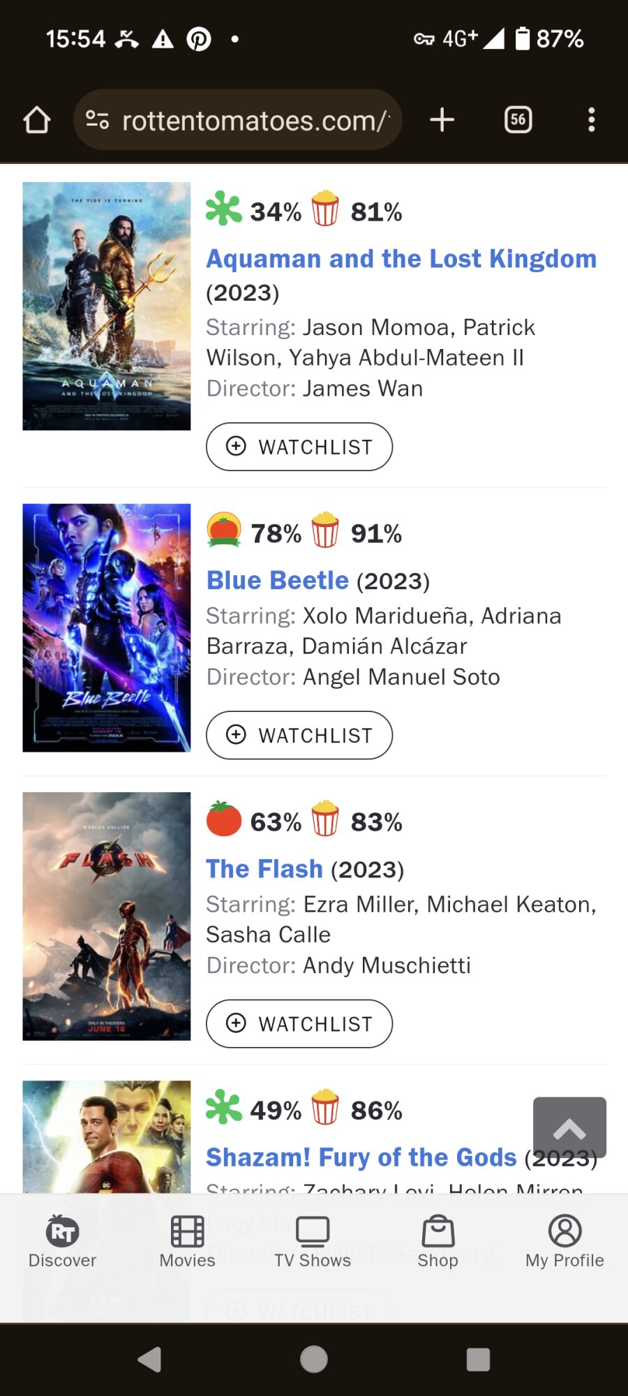Focus the rottentomatoes.com address bar
Viewport: 628px width, 1396px height.
(255, 121)
